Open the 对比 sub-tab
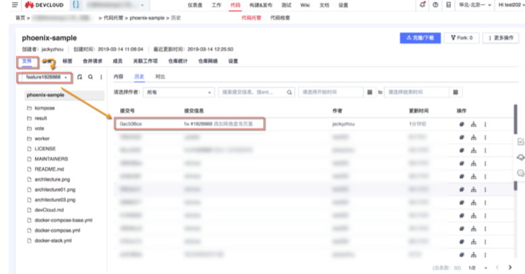The image size is (525, 274). coord(160,77)
